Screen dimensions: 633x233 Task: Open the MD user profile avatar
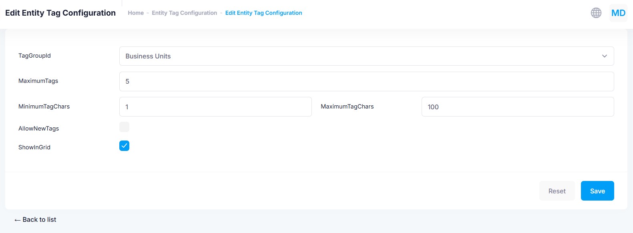[618, 13]
